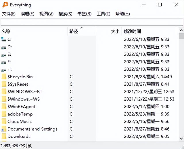
Task: Click the Everything magnifier app icon
Action: 5,5
